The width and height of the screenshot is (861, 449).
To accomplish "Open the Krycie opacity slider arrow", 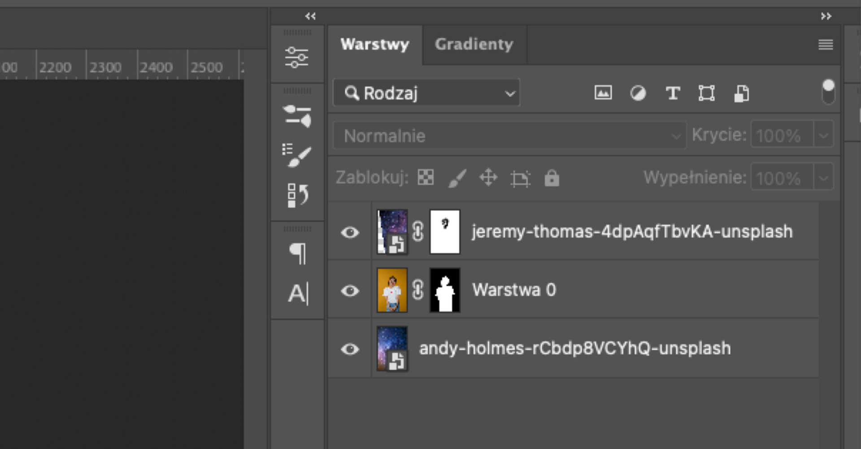I will (x=823, y=134).
